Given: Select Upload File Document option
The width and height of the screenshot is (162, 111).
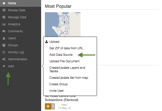Looking at the screenshot, I should (x=64, y=61).
